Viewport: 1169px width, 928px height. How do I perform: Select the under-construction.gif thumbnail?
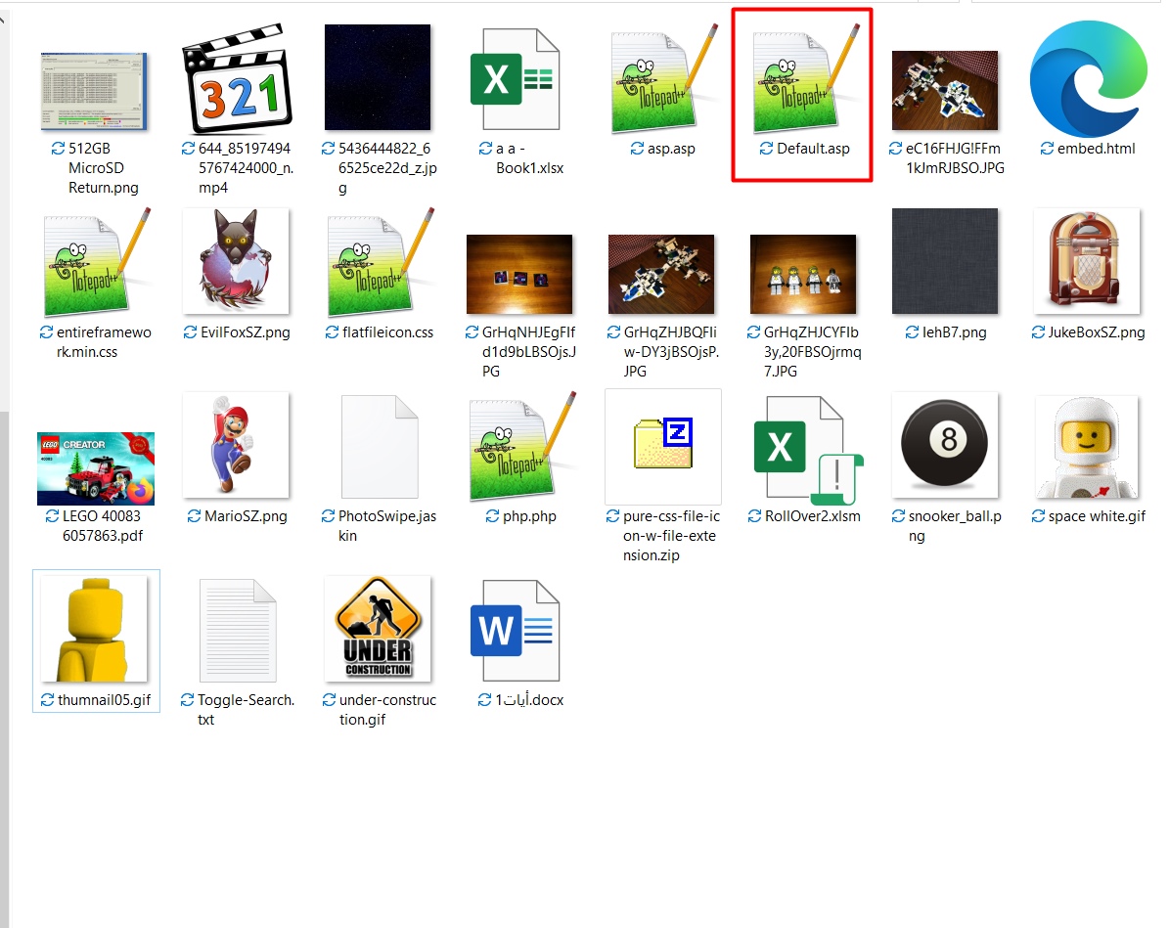point(378,631)
